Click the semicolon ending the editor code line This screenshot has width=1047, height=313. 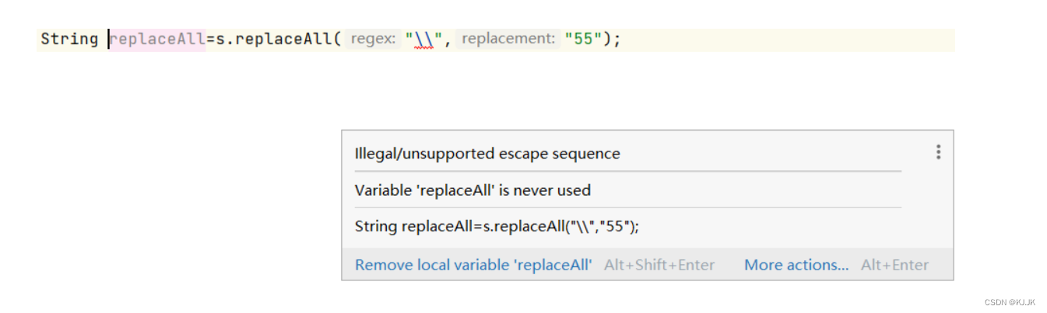[x=617, y=39]
